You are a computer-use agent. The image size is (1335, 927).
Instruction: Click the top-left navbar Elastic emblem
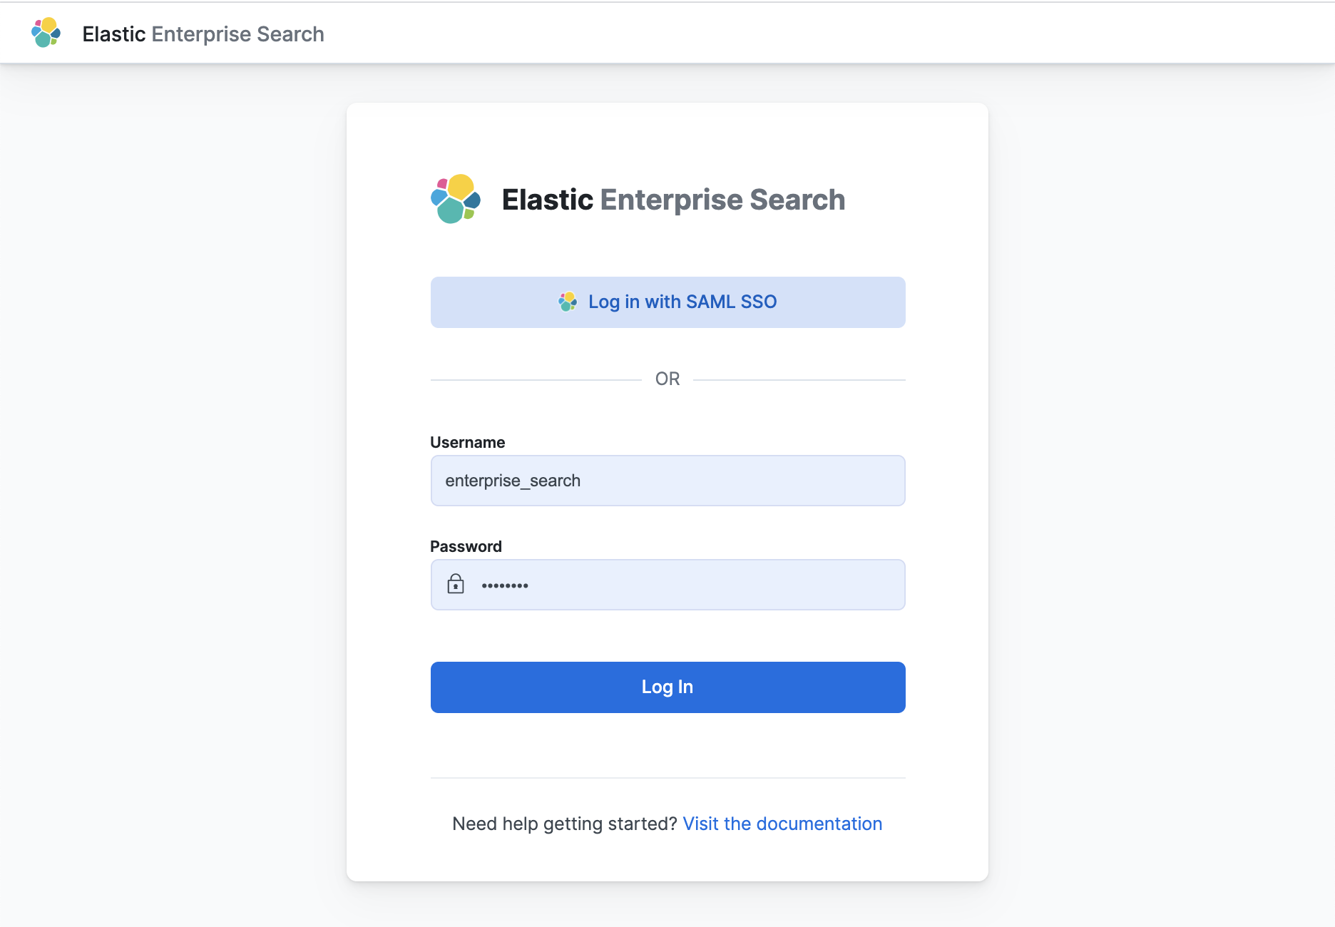click(46, 31)
